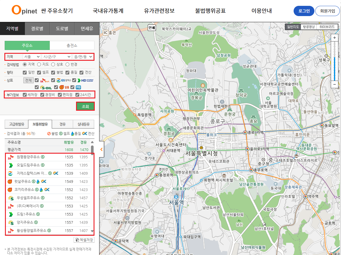Screen dimensions: 341x255
Task: Switch map to 하이브리드 view
Action: point(327,27)
